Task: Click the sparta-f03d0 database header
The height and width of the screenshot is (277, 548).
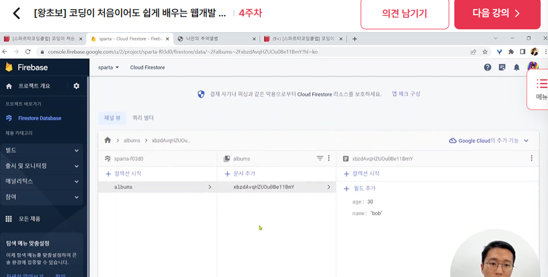Action: (x=129, y=159)
